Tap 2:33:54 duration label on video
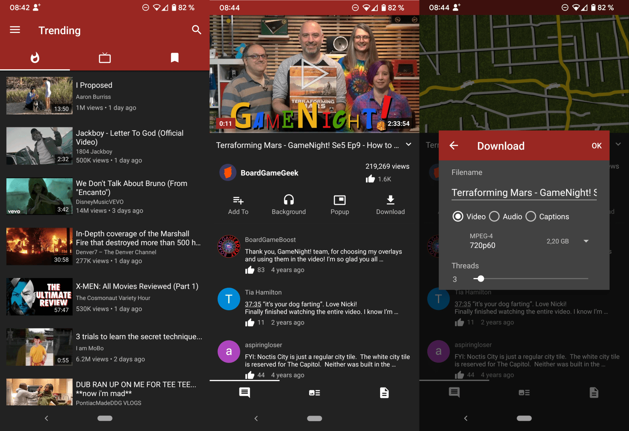Image resolution: width=629 pixels, height=431 pixels. [x=399, y=123]
